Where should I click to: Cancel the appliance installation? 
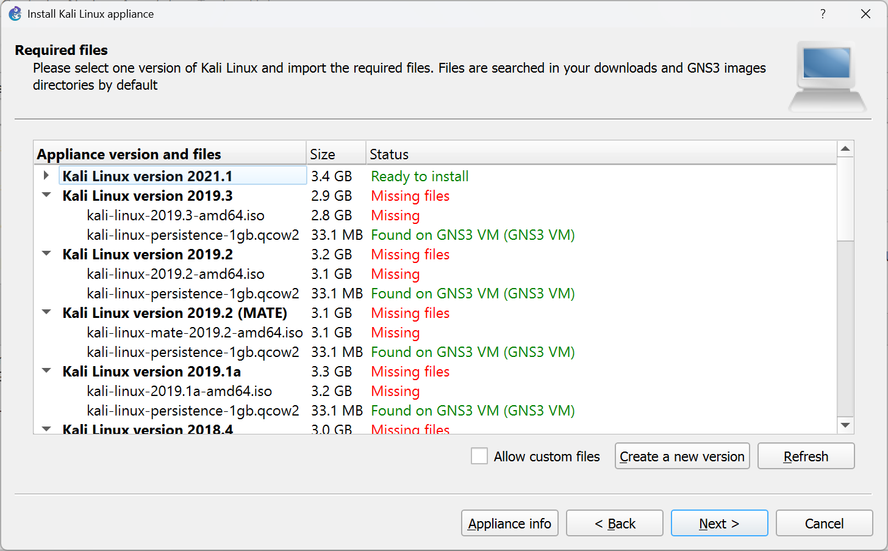coord(825,523)
